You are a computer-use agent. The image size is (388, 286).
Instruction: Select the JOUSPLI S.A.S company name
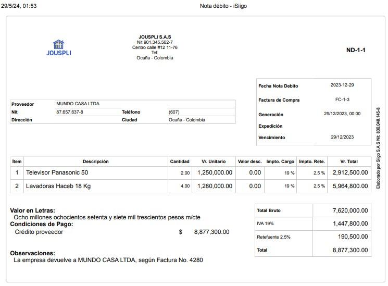[155, 37]
